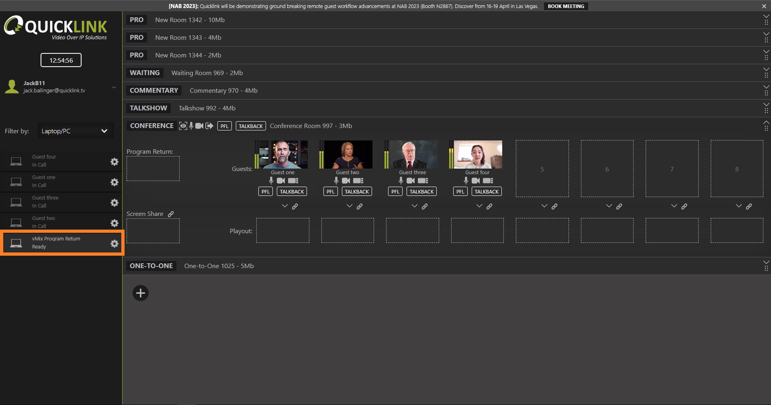
Task: Enable TALKBACK for Guest four
Action: 487,191
